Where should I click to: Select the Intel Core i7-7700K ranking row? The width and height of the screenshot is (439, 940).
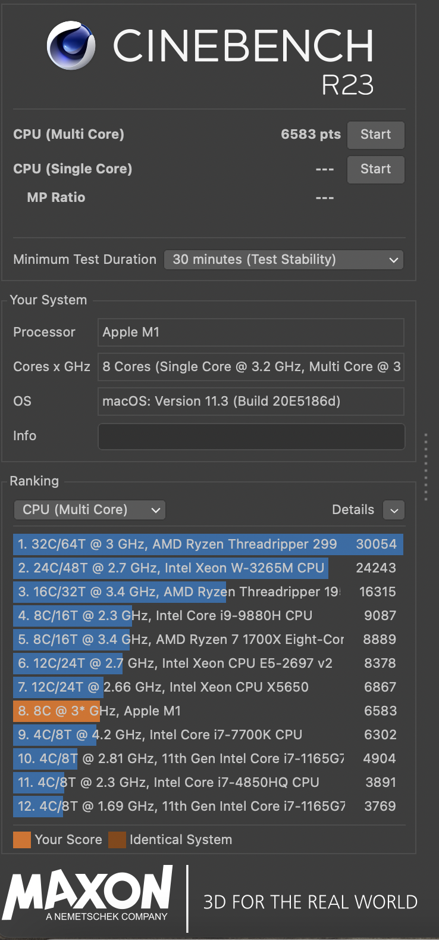click(x=208, y=735)
